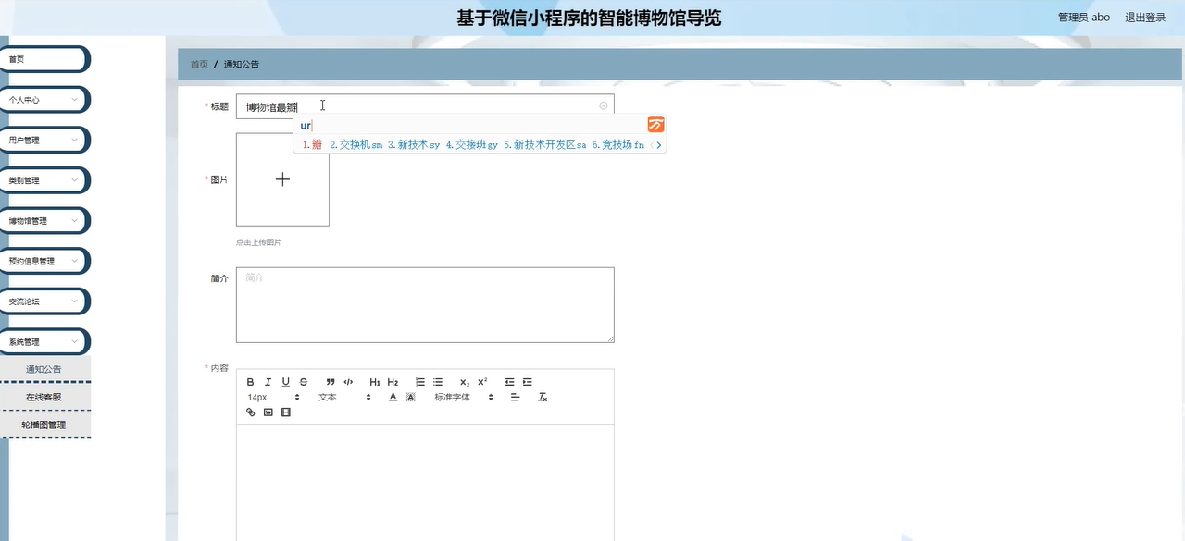Insert a bulleted list
The image size is (1185, 541).
point(438,382)
